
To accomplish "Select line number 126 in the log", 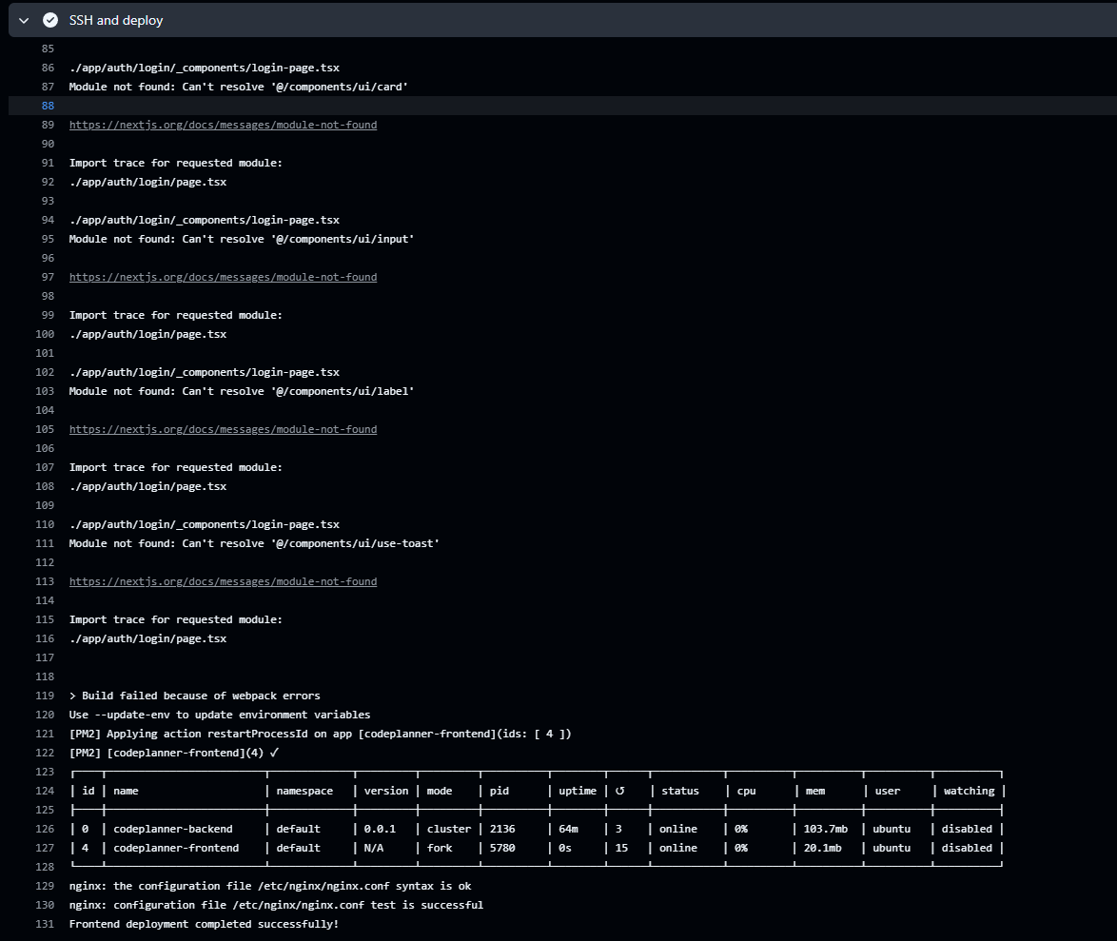I will point(45,829).
